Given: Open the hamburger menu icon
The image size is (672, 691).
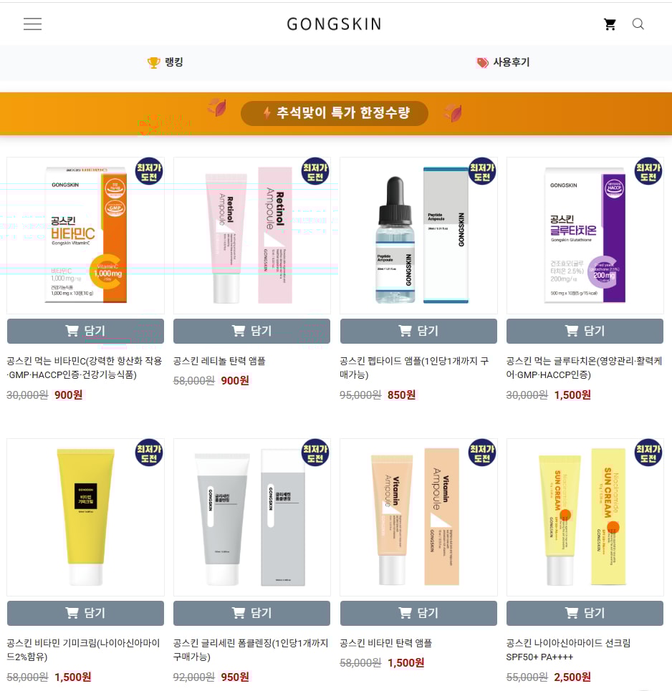Looking at the screenshot, I should click(33, 24).
